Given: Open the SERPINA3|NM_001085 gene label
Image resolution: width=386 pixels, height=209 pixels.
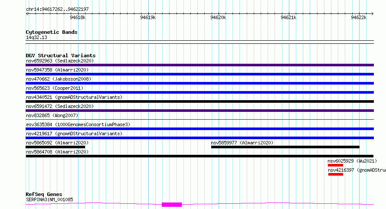Looking at the screenshot, I should pos(49,199).
